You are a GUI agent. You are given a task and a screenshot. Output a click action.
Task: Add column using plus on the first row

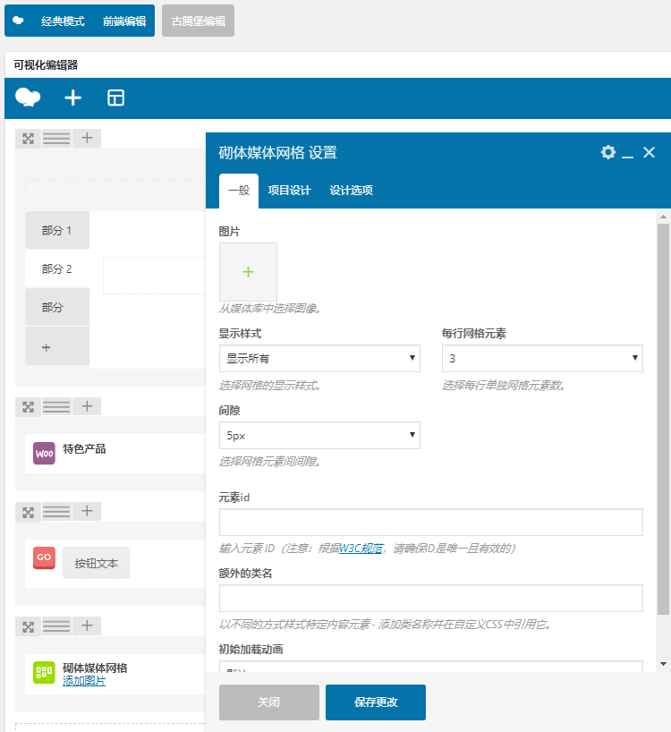click(x=87, y=138)
